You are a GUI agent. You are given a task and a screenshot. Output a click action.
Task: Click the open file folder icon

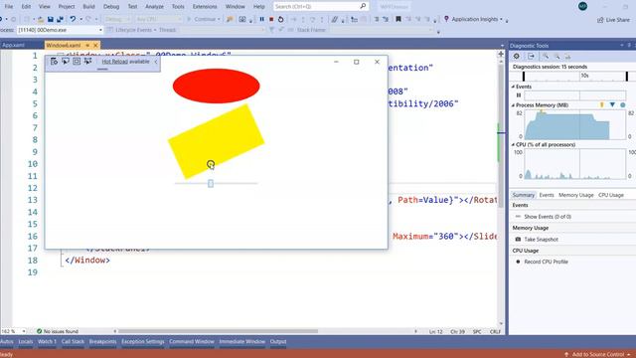(x=40, y=19)
